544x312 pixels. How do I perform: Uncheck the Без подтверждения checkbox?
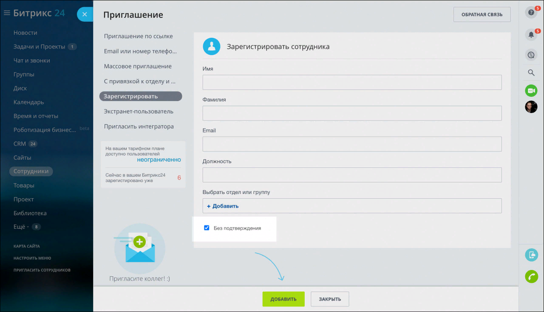207,228
